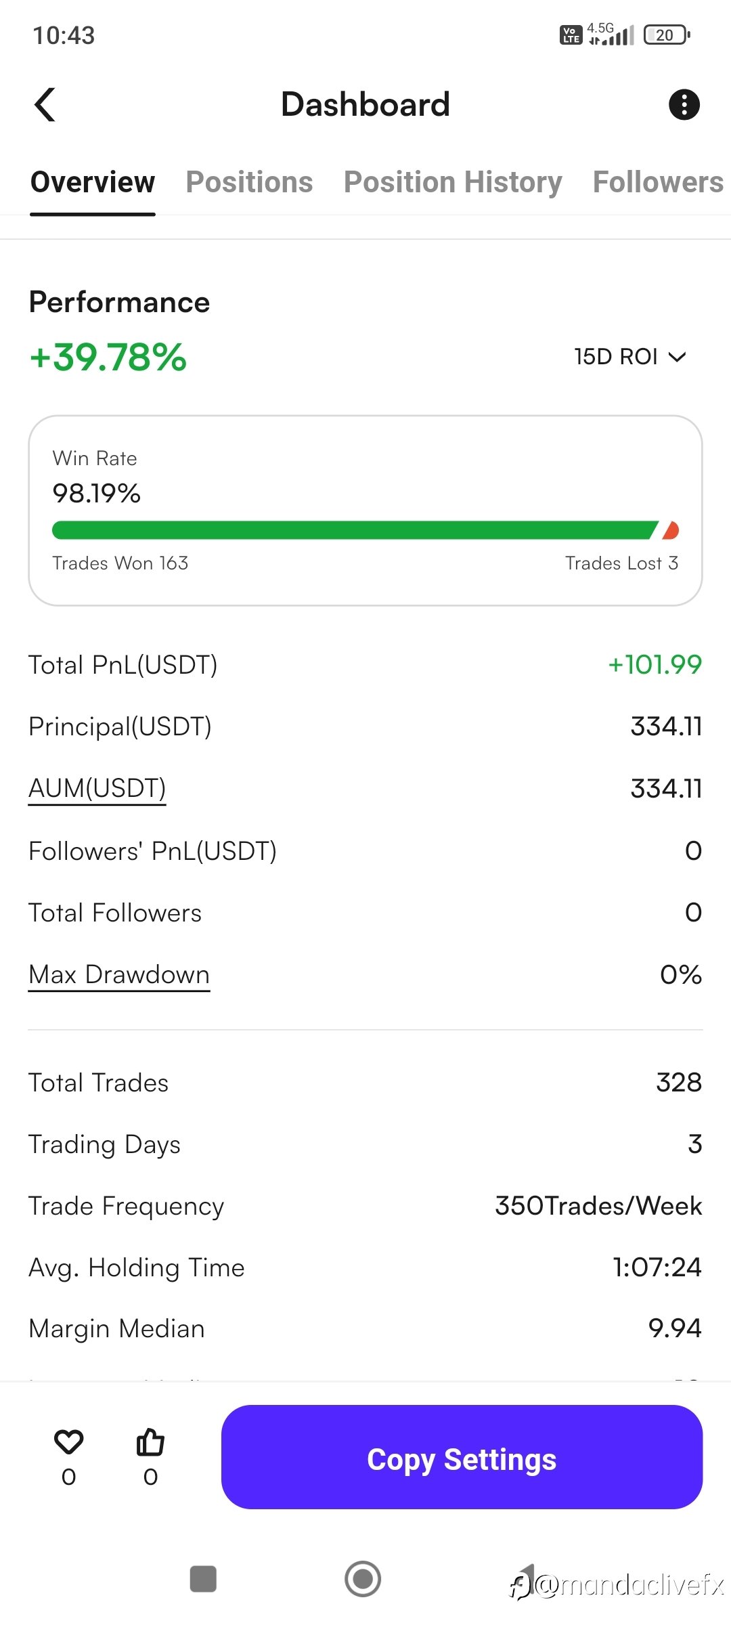The height and width of the screenshot is (1625, 731).
Task: Tap the Android home circle button
Action: (x=363, y=1579)
